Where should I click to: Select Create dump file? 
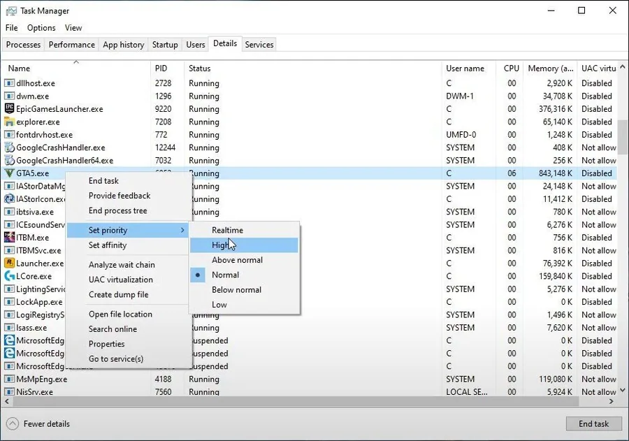(x=128, y=294)
